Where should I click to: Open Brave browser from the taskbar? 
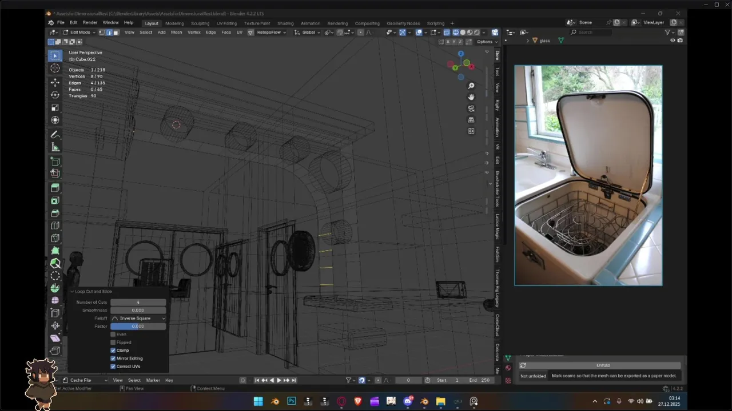click(x=358, y=401)
